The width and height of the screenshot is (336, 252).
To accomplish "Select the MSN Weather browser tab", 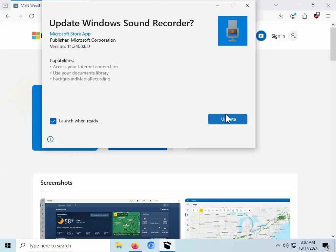I will click(27, 6).
